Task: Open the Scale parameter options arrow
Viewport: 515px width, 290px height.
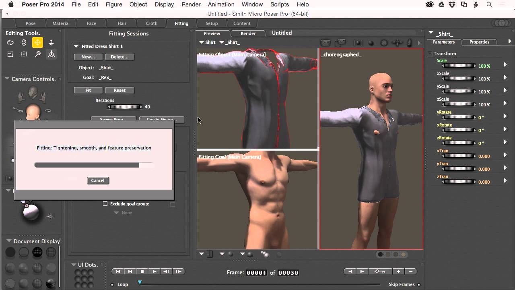Action: point(505,65)
